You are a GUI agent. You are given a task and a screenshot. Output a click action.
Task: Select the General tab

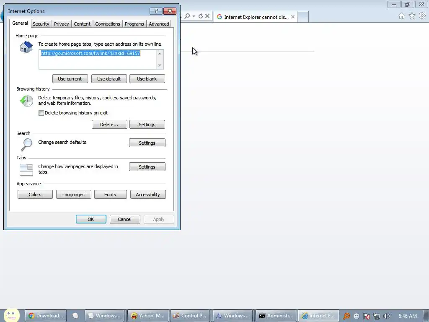pos(20,23)
